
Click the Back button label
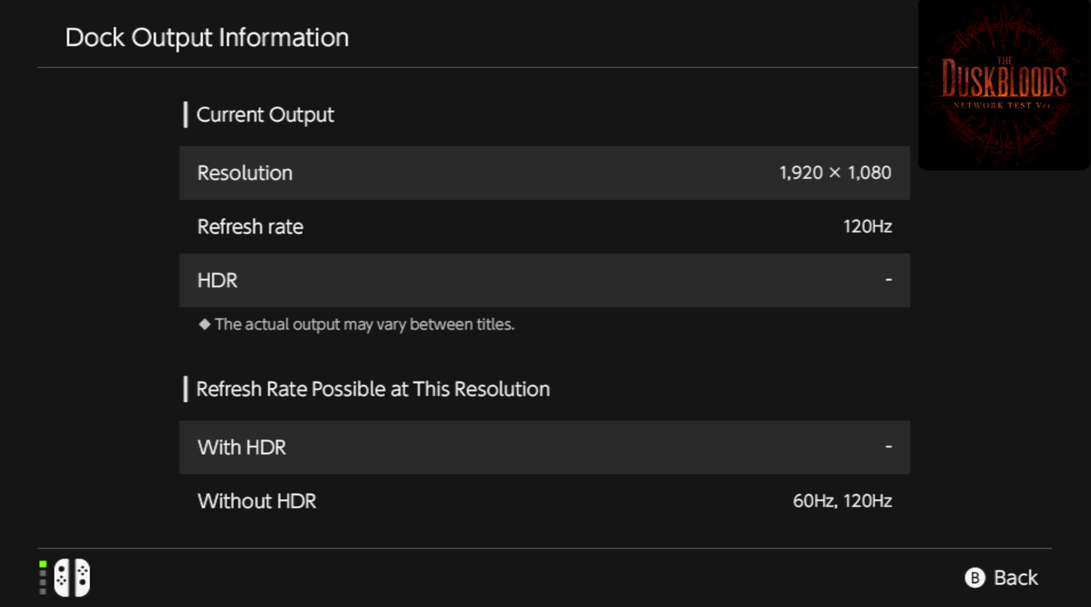click(x=1015, y=578)
